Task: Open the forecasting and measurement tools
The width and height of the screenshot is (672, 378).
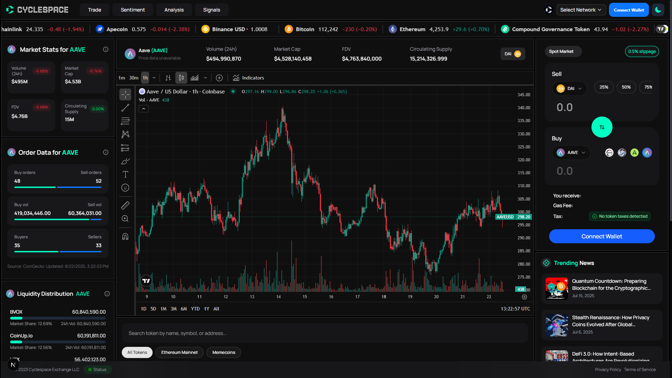Action: 125,148
